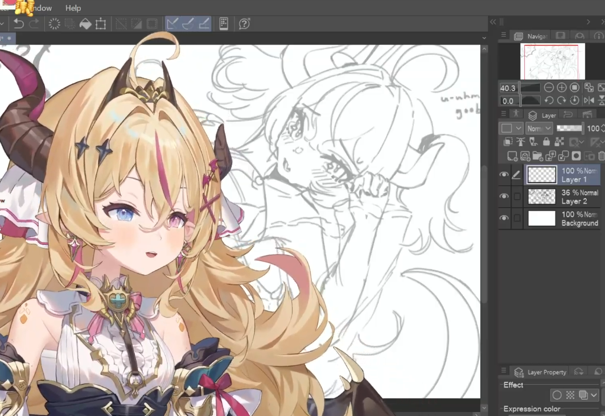
Task: Click the Redo arrow in the command bar
Action: [x=34, y=24]
